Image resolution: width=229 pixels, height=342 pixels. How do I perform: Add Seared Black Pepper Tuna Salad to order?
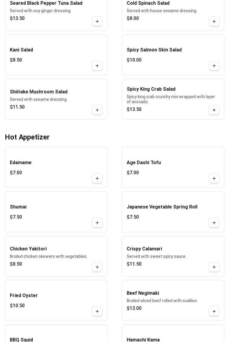click(97, 21)
